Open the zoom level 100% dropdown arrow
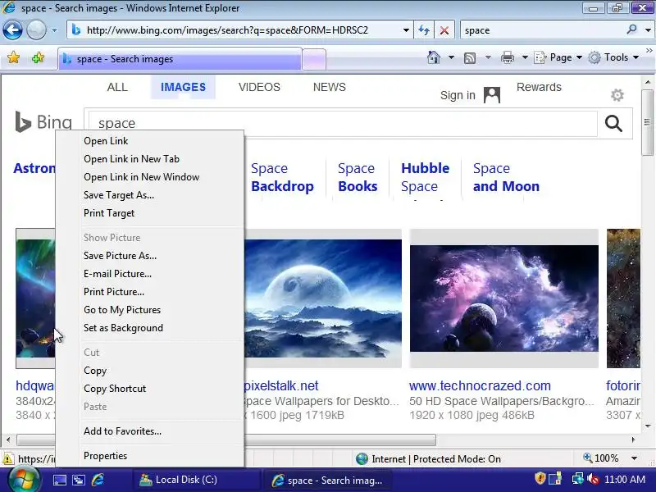656x492 pixels. click(634, 458)
